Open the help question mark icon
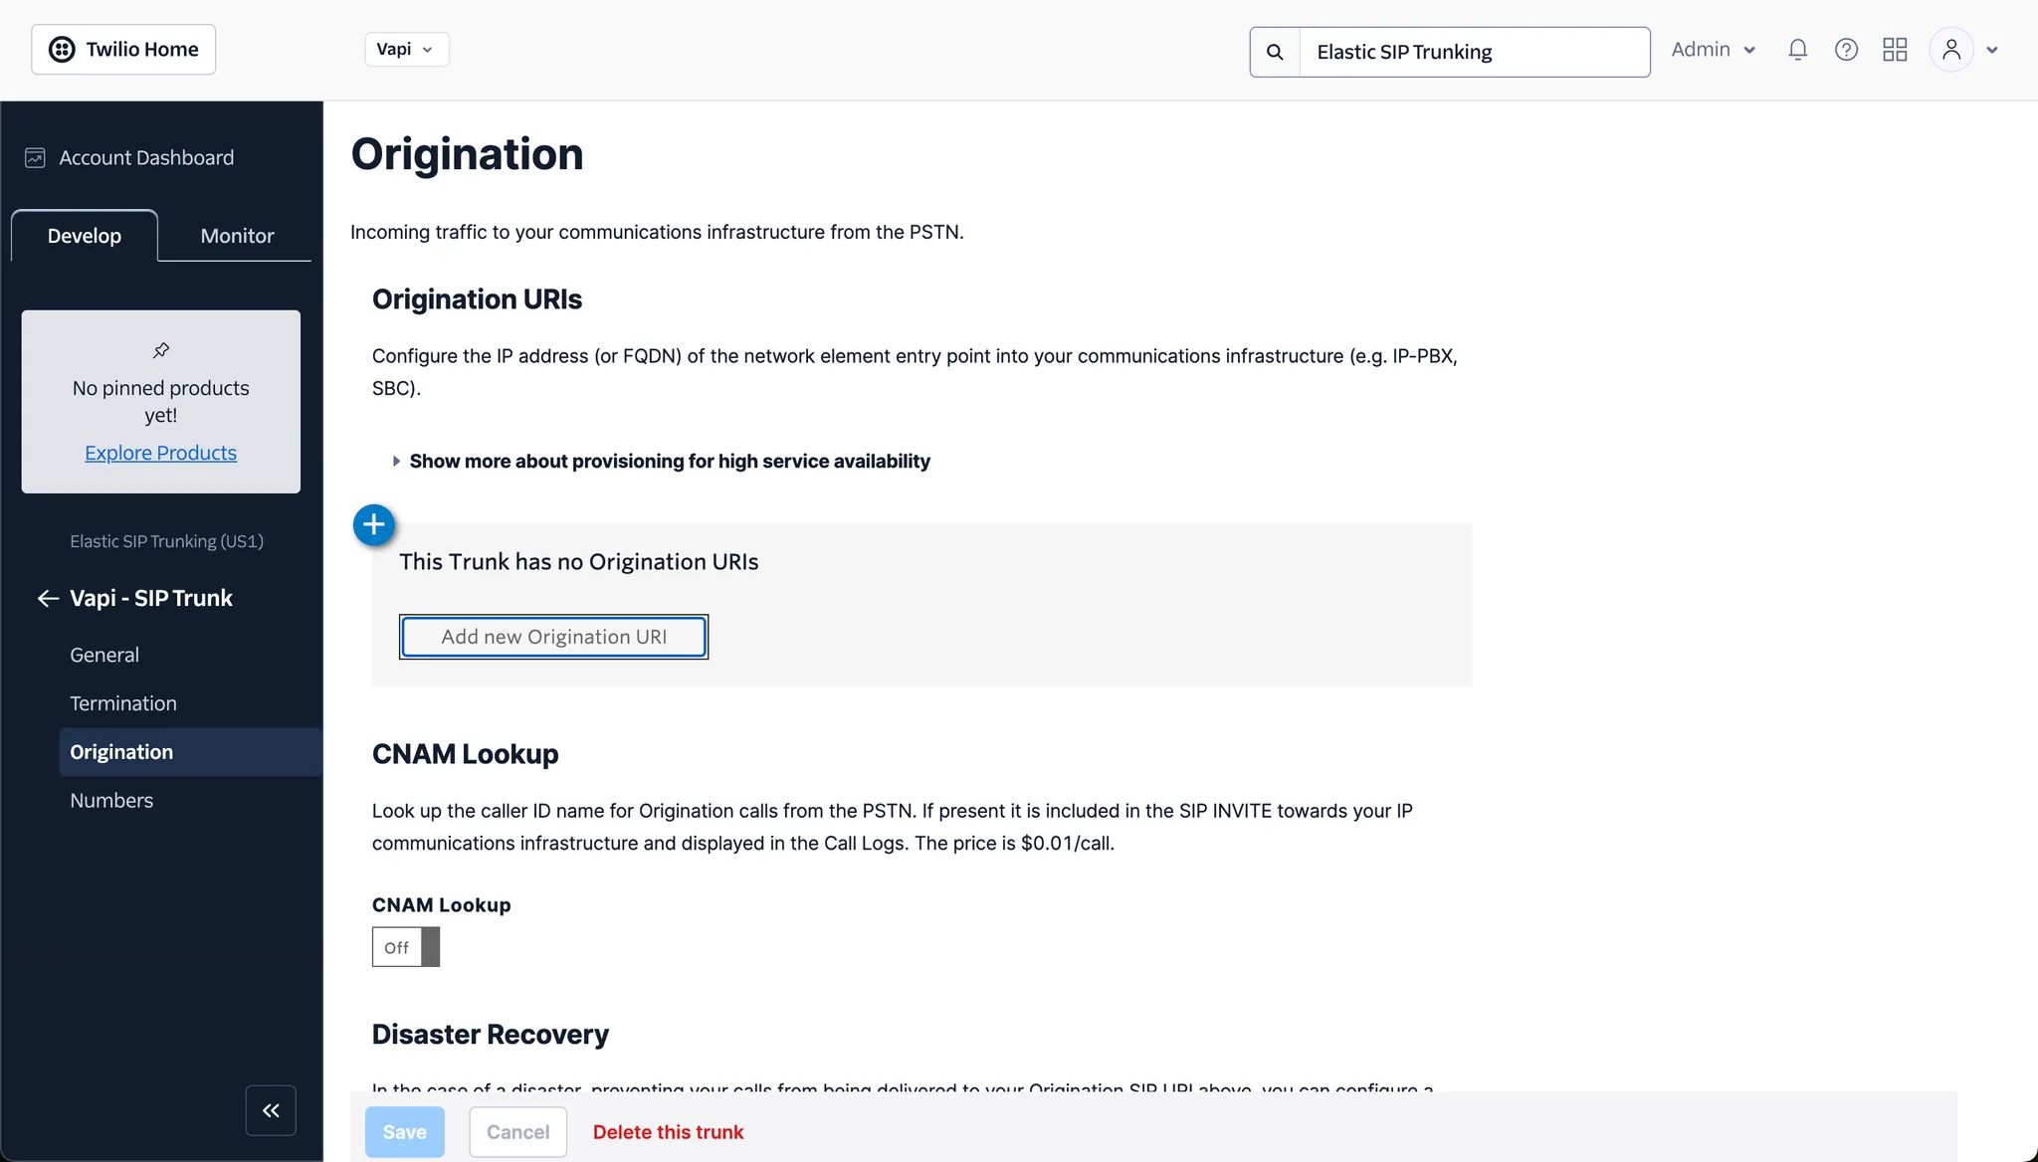This screenshot has height=1162, width=2038. pyautogui.click(x=1846, y=49)
